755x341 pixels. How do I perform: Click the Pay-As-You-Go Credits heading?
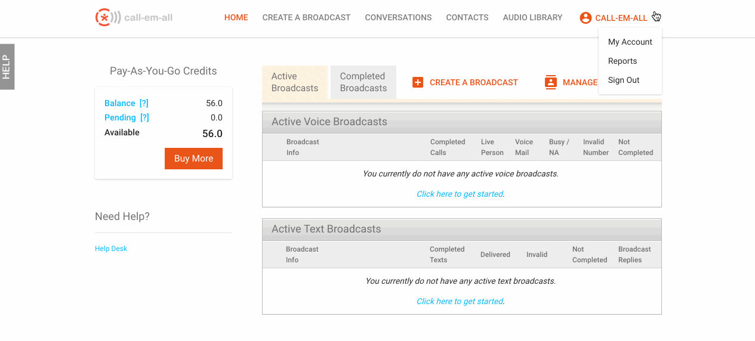pyautogui.click(x=164, y=71)
